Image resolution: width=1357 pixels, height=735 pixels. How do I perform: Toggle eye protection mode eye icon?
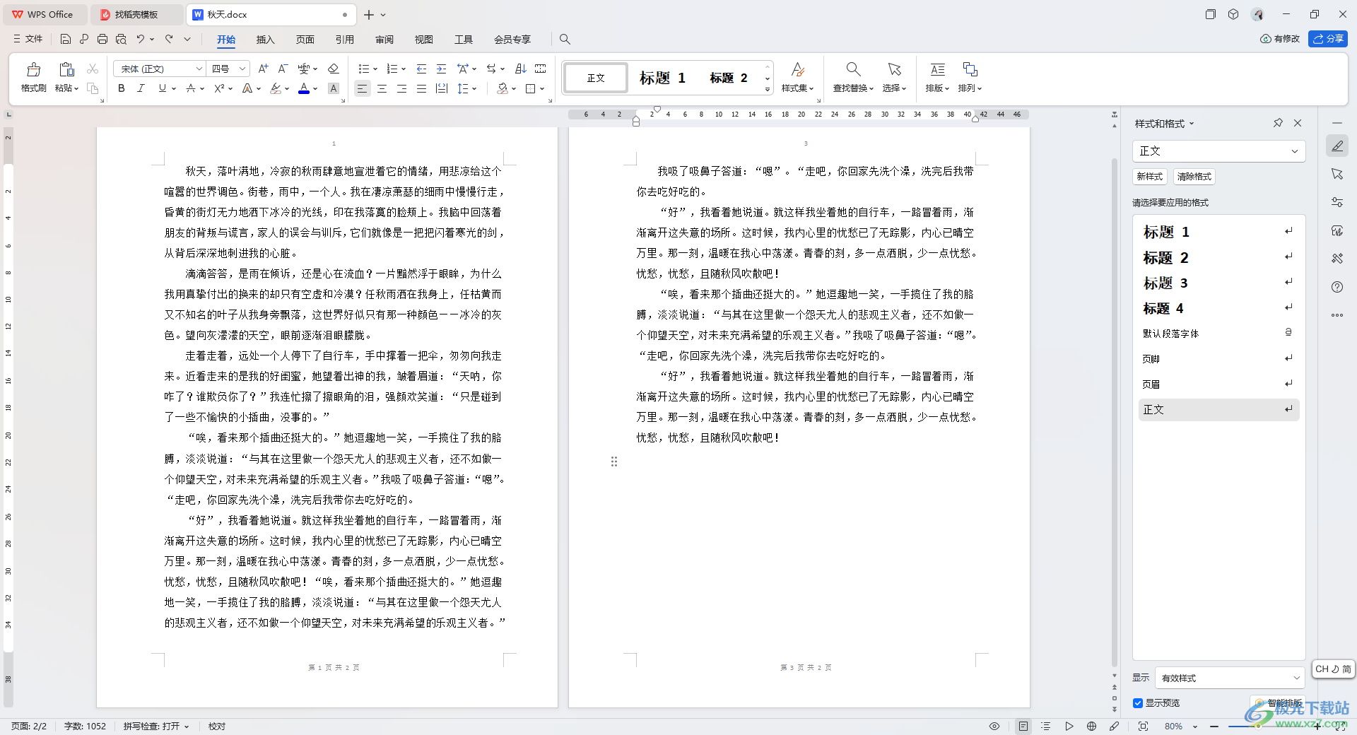994,726
